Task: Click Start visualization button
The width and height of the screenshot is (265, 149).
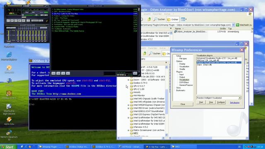Action: [x=201, y=102]
